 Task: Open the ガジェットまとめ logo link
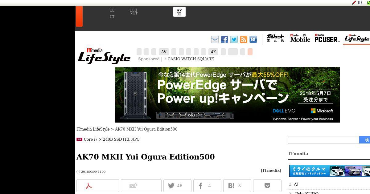click(275, 38)
